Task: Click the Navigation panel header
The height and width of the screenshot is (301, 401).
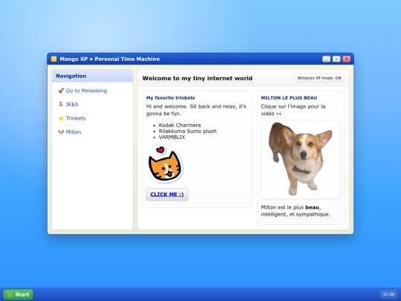Action: [92, 76]
